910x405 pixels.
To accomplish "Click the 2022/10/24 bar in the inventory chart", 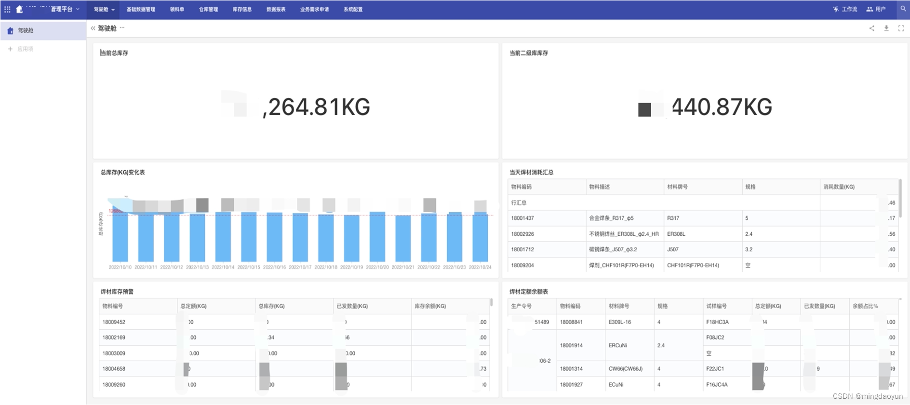I will 481,237.
